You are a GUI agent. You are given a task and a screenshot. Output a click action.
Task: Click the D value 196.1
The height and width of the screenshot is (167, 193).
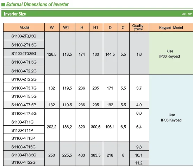110,127
